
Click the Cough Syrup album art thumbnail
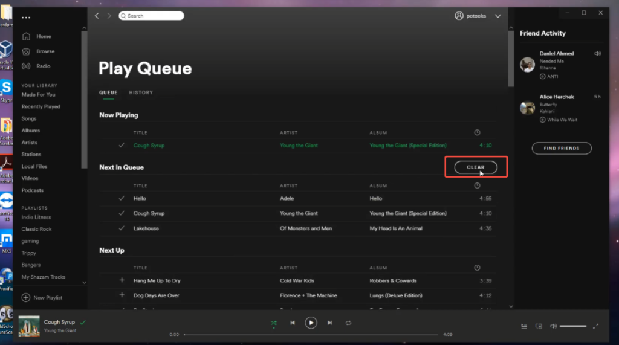click(29, 326)
